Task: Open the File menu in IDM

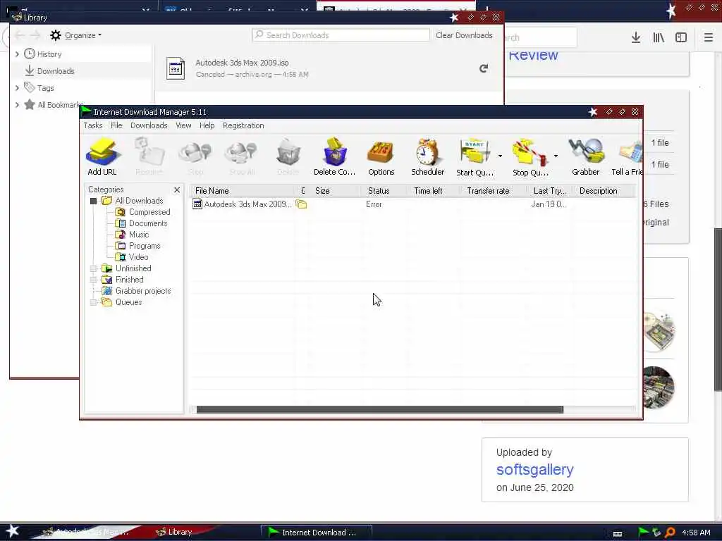Action: click(x=116, y=125)
